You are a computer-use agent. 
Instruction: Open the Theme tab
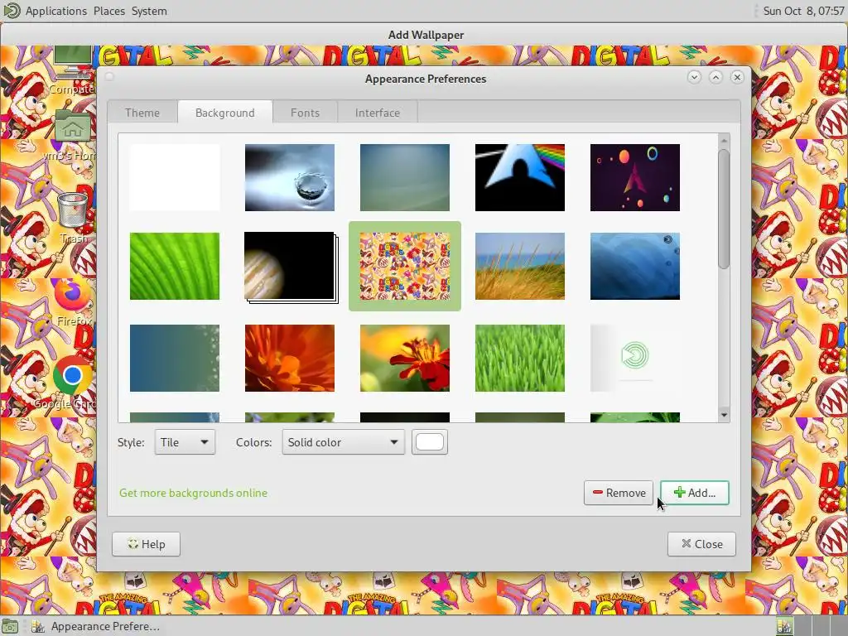(142, 113)
